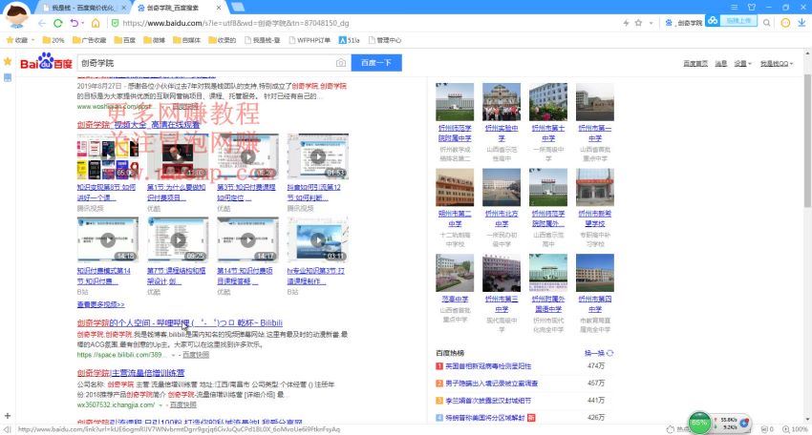Click the browser back arrow
Screen dimensions: 812x435
pos(42,23)
